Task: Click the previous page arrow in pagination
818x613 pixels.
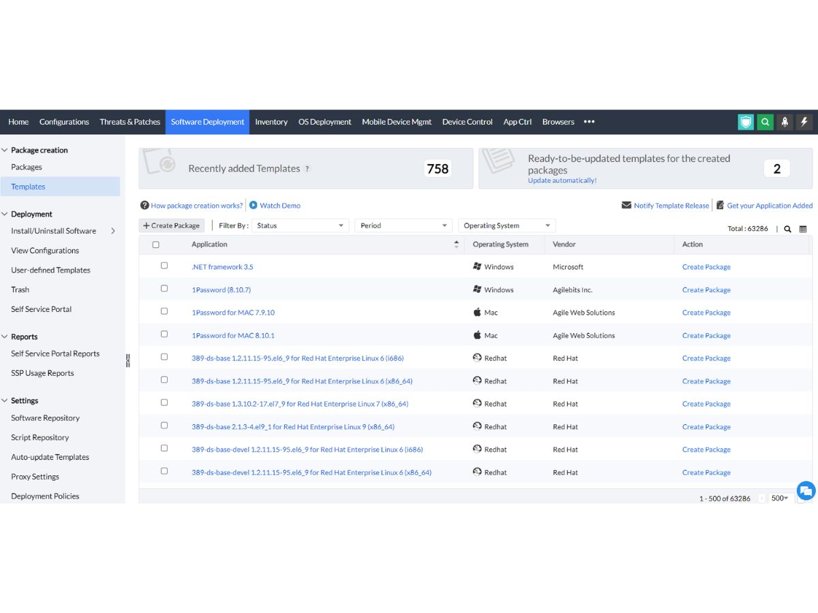Action: 761,499
